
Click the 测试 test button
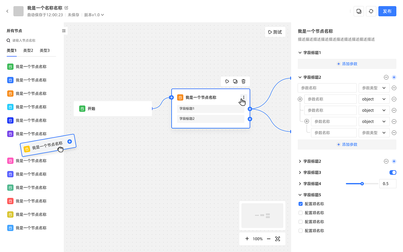(x=275, y=32)
